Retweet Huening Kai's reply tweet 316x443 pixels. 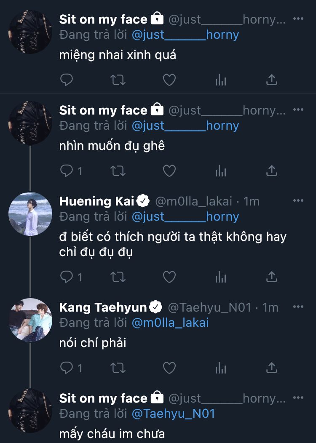pos(118,277)
